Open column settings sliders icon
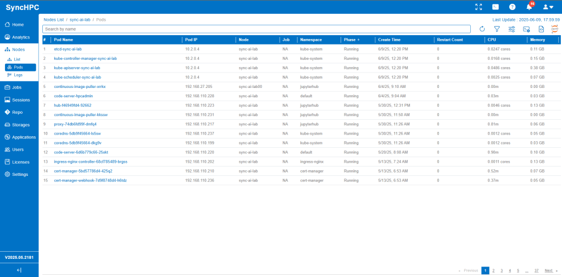 [x=511, y=29]
